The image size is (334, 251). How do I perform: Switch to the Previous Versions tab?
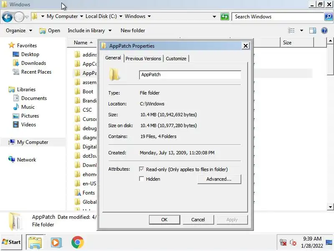tap(143, 59)
